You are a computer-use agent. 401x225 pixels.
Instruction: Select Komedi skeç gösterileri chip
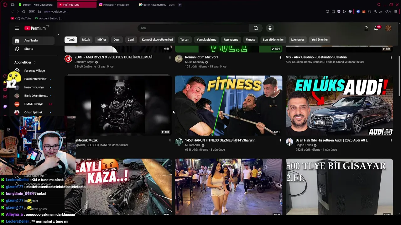click(157, 40)
